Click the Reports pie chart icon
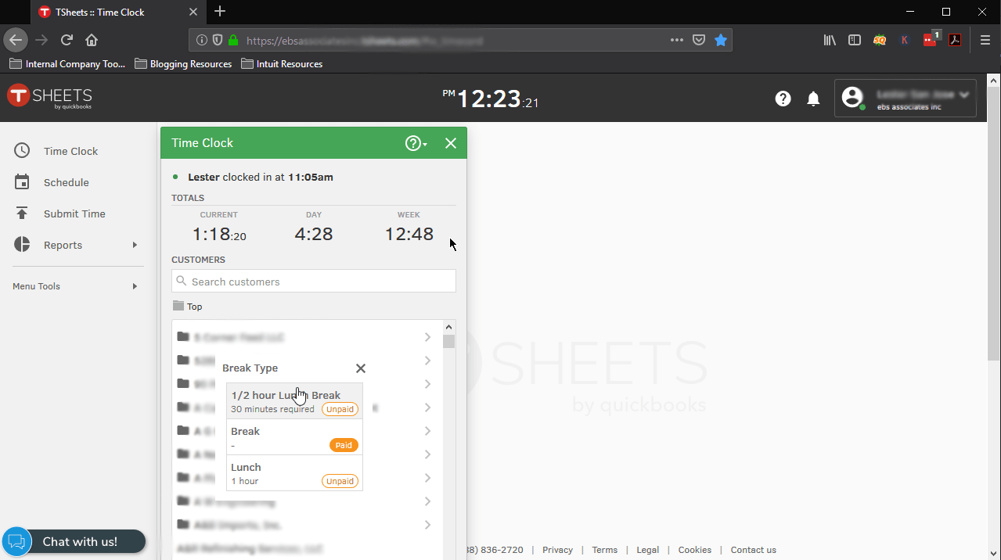This screenshot has height=560, width=1001. point(22,245)
